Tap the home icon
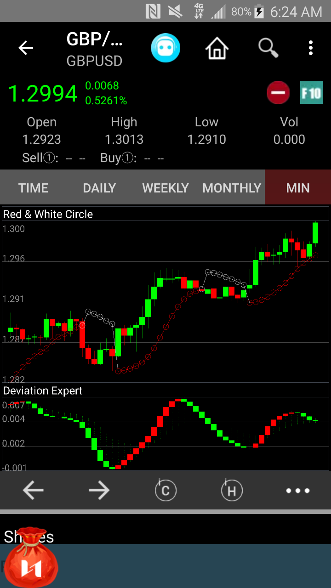Image resolution: width=331 pixels, height=588 pixels. tap(217, 48)
